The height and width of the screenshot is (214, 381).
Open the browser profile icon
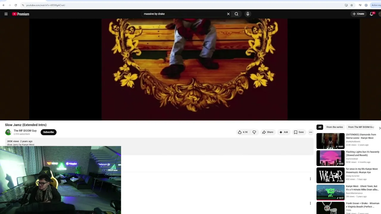pyautogui.click(x=366, y=5)
